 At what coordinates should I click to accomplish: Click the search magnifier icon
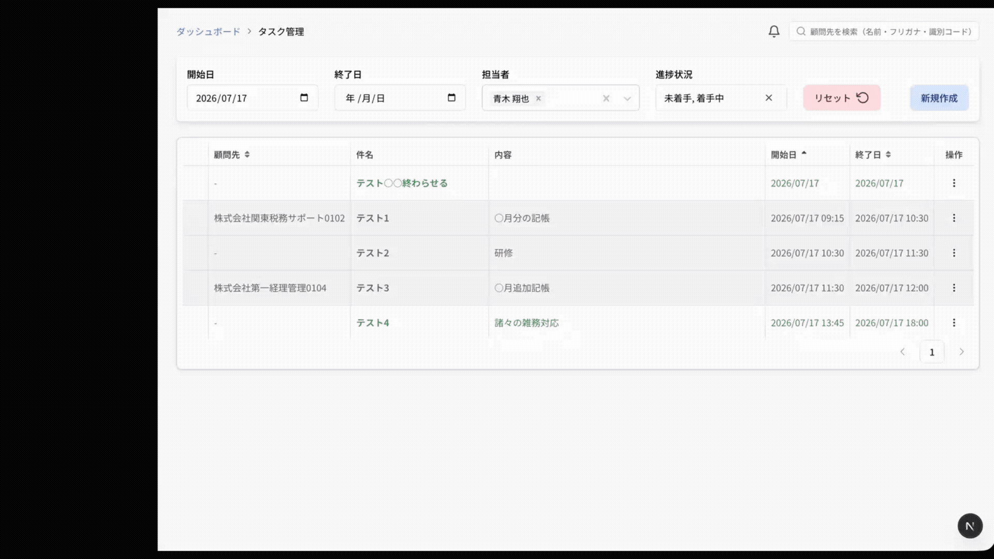tap(801, 32)
